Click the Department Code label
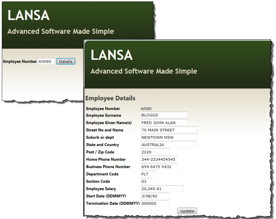Viewport: 276px width, 219px height. tap(102, 174)
